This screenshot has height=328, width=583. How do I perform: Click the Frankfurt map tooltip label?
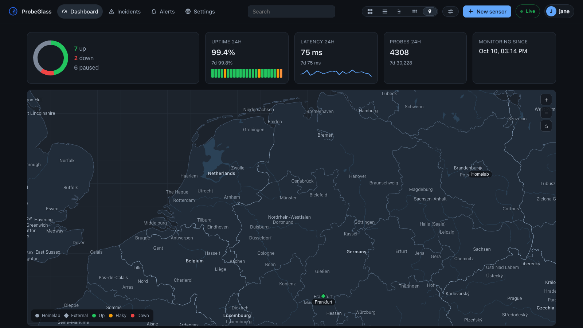click(x=323, y=302)
